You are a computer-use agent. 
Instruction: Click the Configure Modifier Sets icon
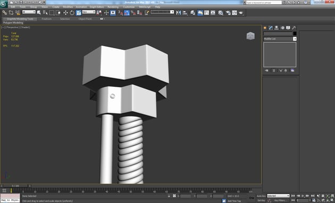coord(292,71)
